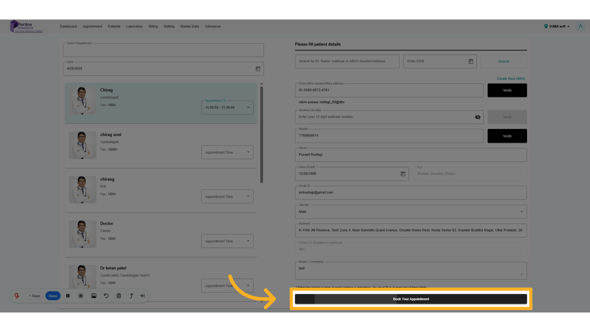Pause the step recording
The height and width of the screenshot is (332, 590).
(x=68, y=296)
